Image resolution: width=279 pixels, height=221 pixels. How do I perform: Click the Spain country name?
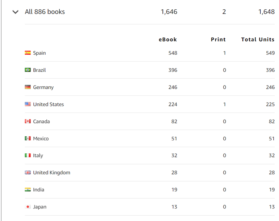tap(39, 53)
